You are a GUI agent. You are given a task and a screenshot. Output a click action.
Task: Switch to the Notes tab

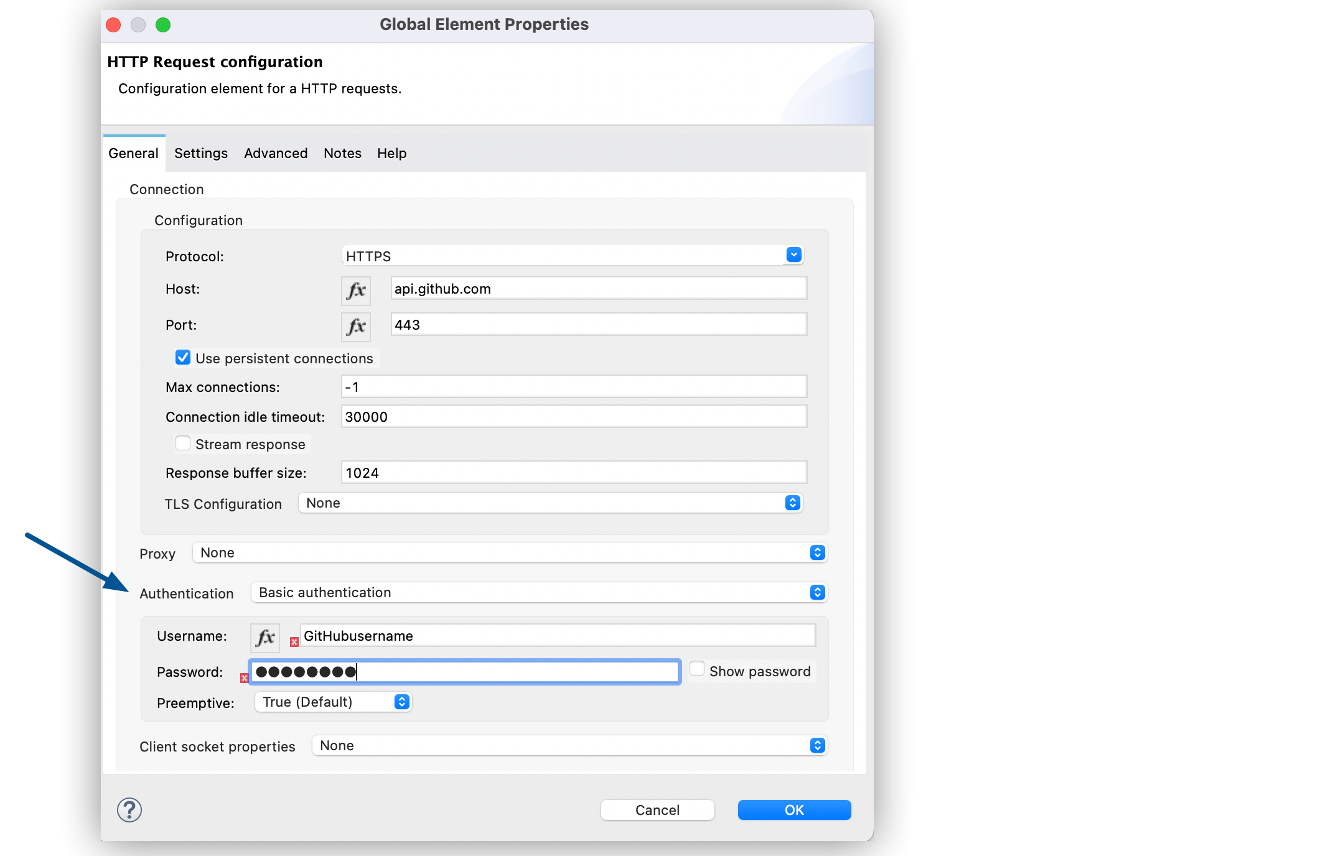342,153
